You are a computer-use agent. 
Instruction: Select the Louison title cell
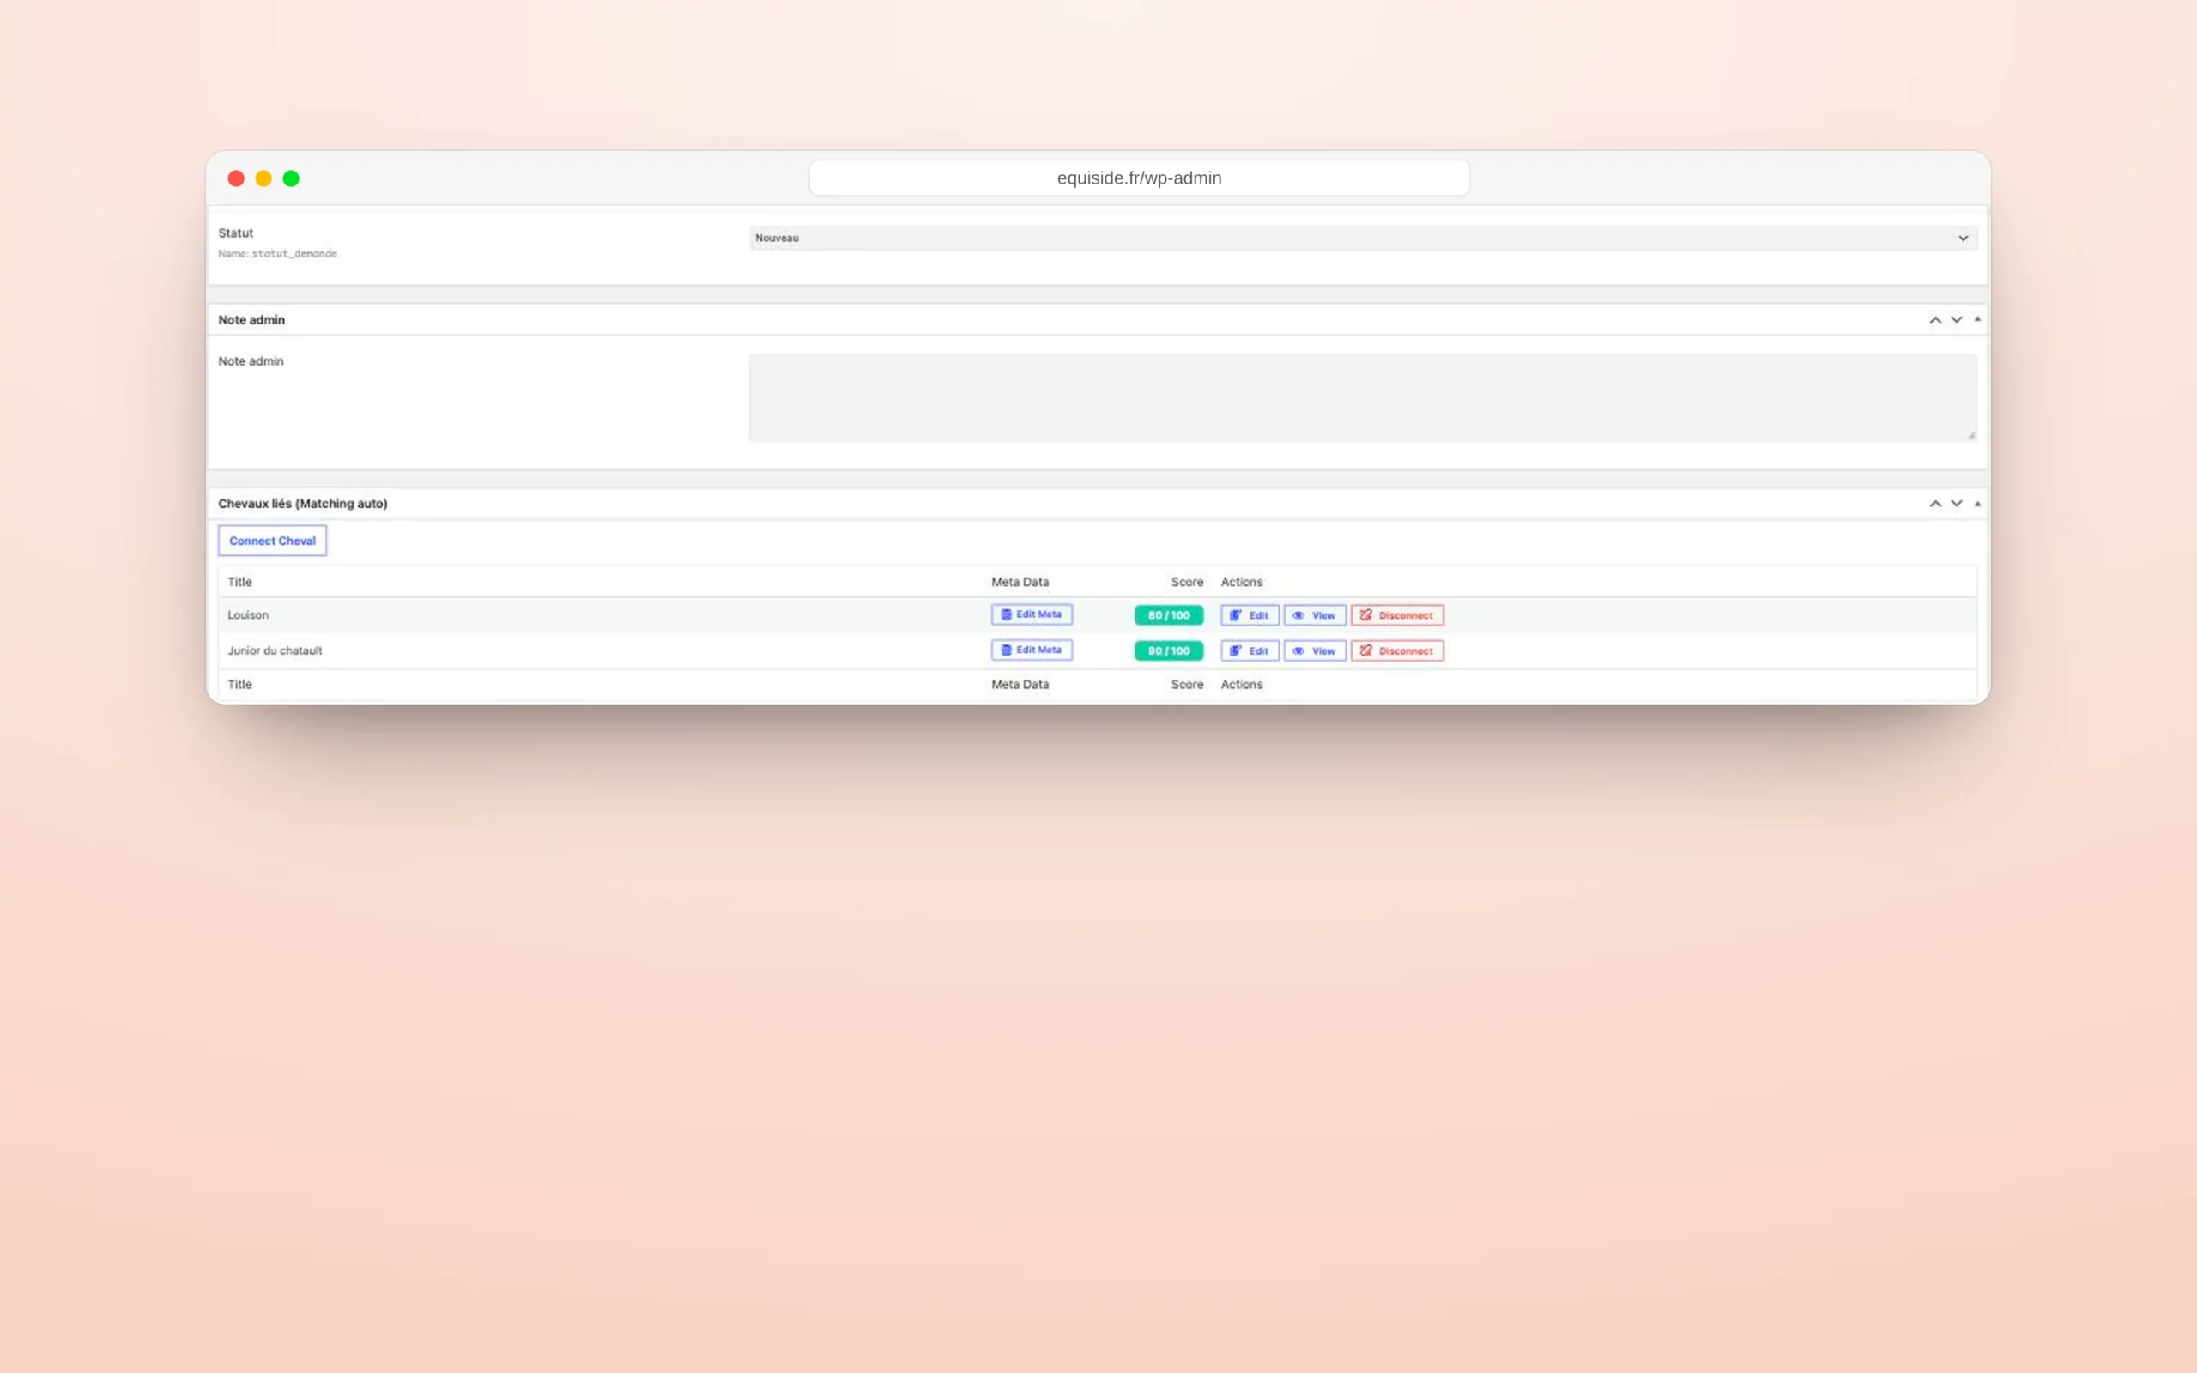click(248, 614)
